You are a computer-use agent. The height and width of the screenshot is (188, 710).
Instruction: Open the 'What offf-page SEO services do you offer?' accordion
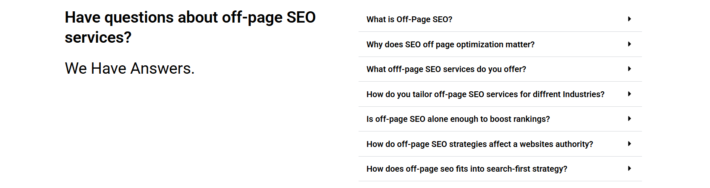pos(446,69)
